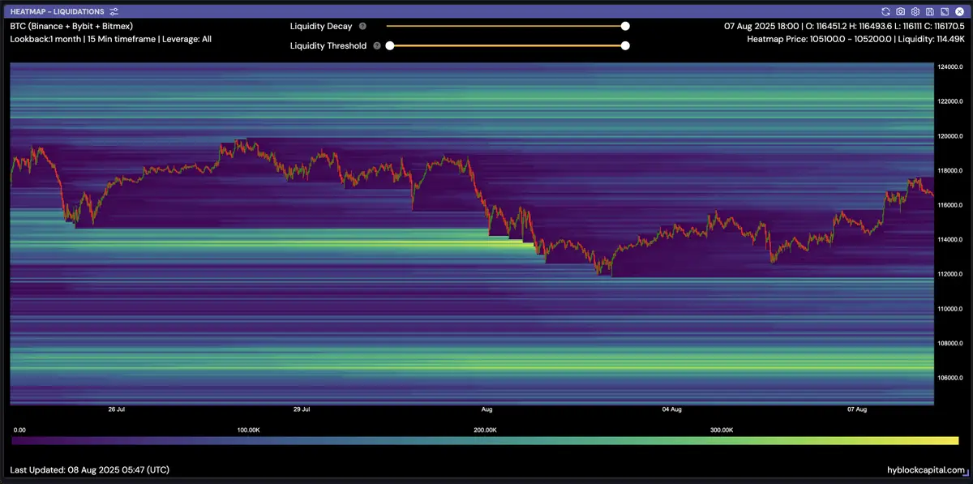Close the Heatmap Liquidations panel
This screenshot has width=973, height=484.
[x=959, y=11]
